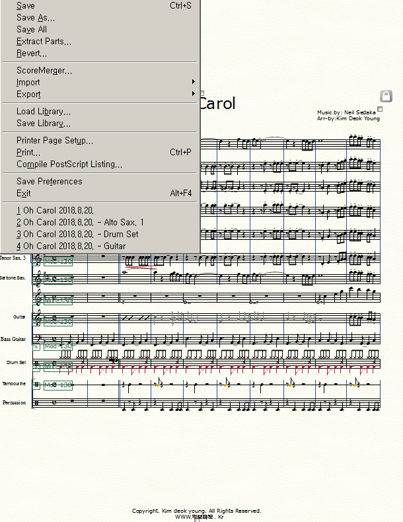Expand the Import submenu arrow
The width and height of the screenshot is (403, 522).
coord(193,82)
